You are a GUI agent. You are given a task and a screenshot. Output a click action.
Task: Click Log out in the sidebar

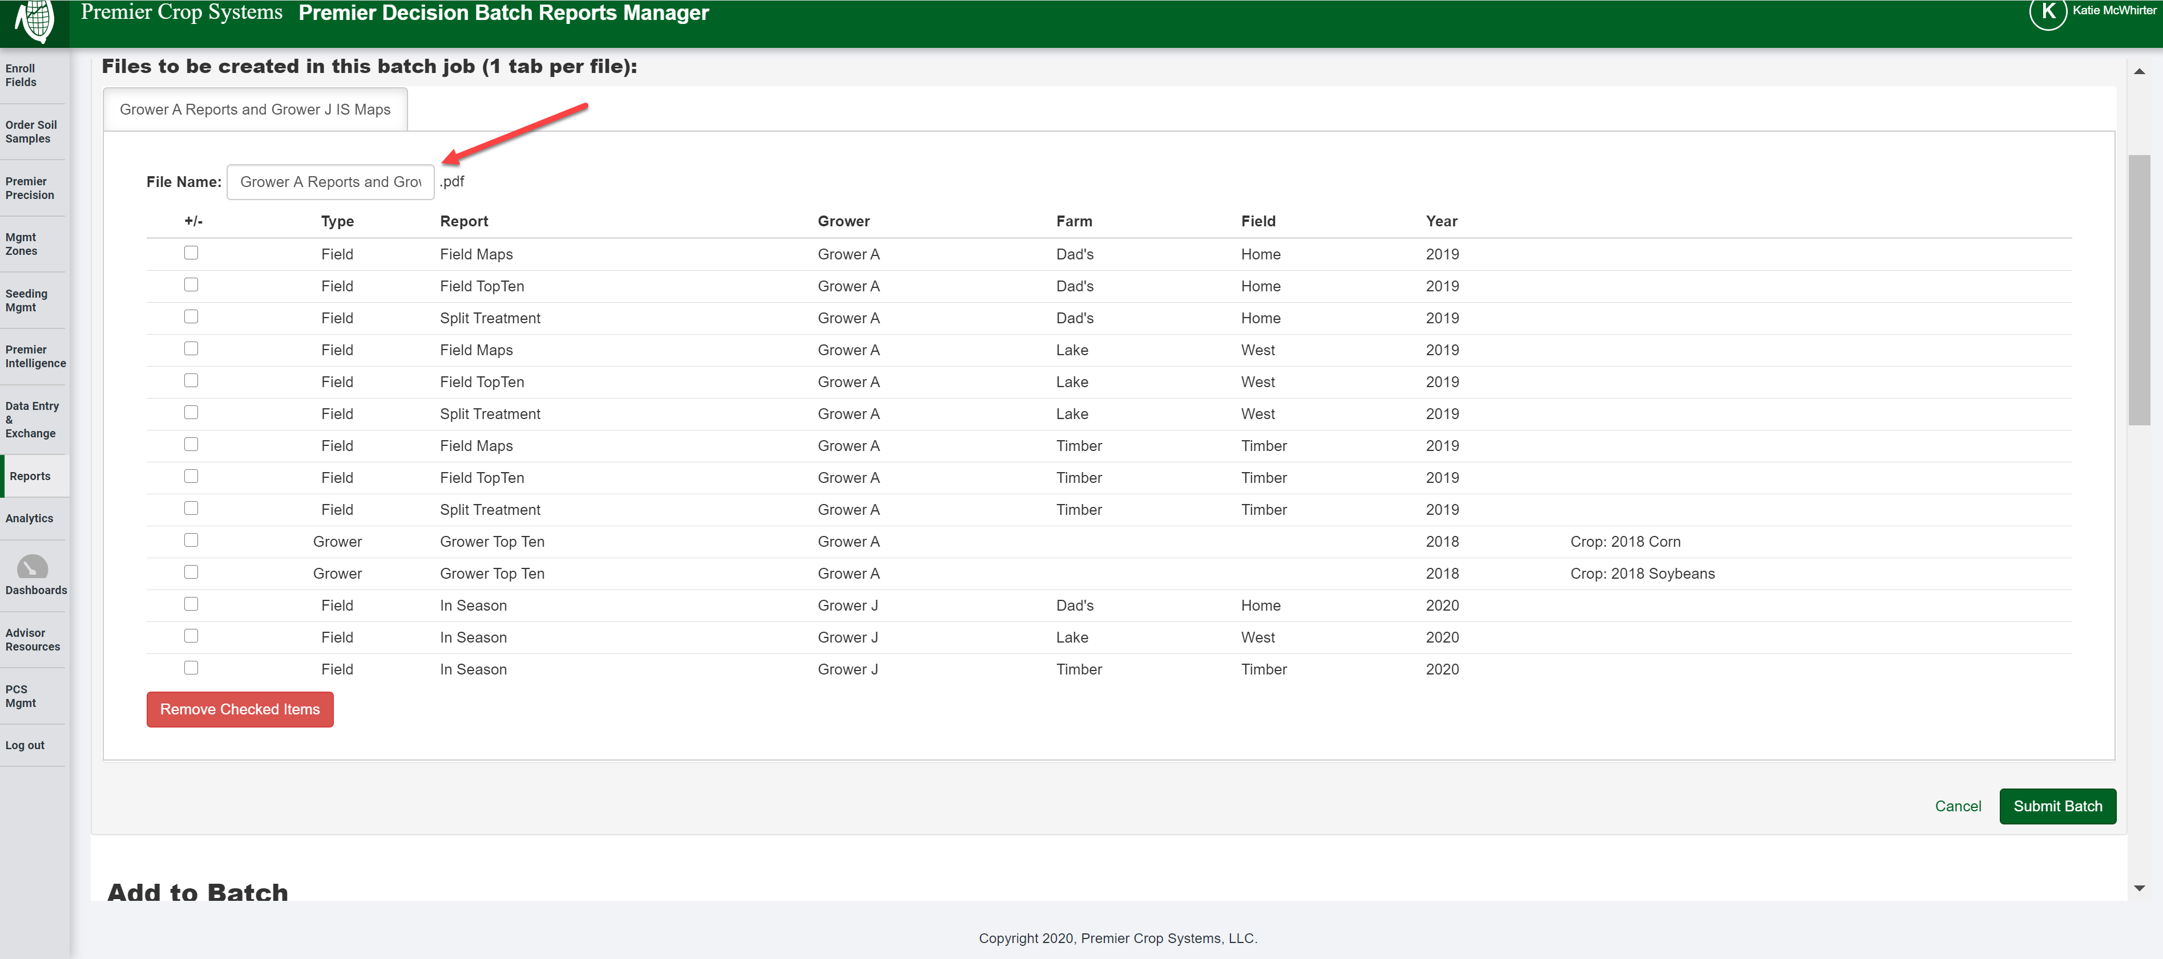tap(25, 744)
